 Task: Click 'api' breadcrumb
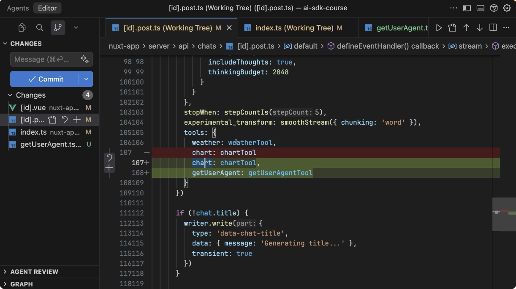[x=184, y=46]
